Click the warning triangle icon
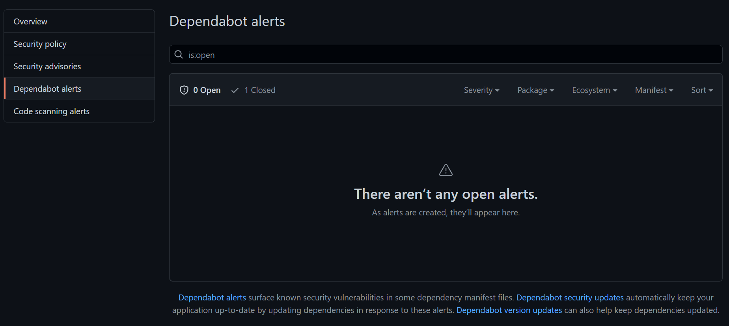The width and height of the screenshot is (729, 326). pyautogui.click(x=446, y=170)
